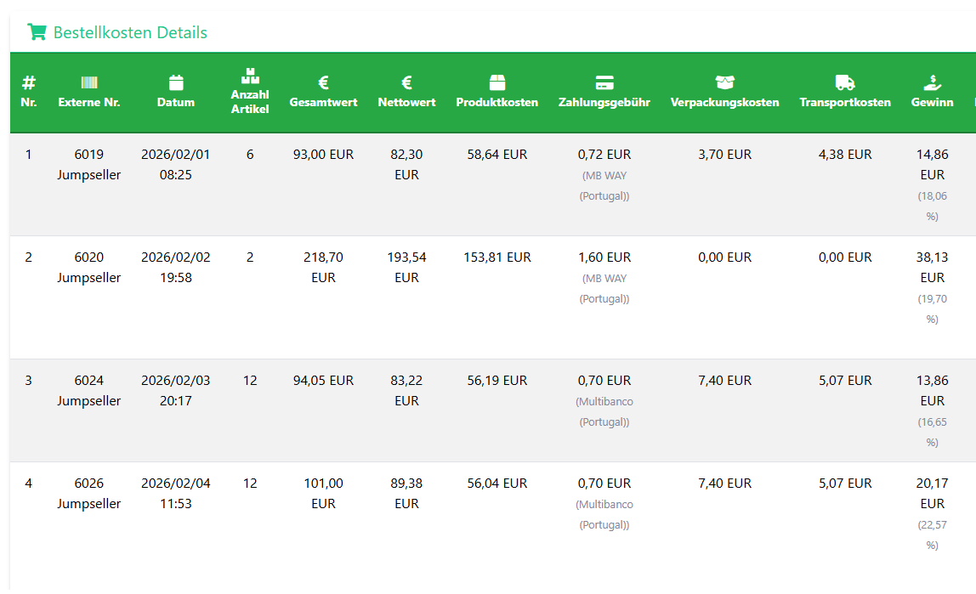
Task: Click the shopping cart icon beside Bestellkosten Details
Action: pyautogui.click(x=37, y=32)
